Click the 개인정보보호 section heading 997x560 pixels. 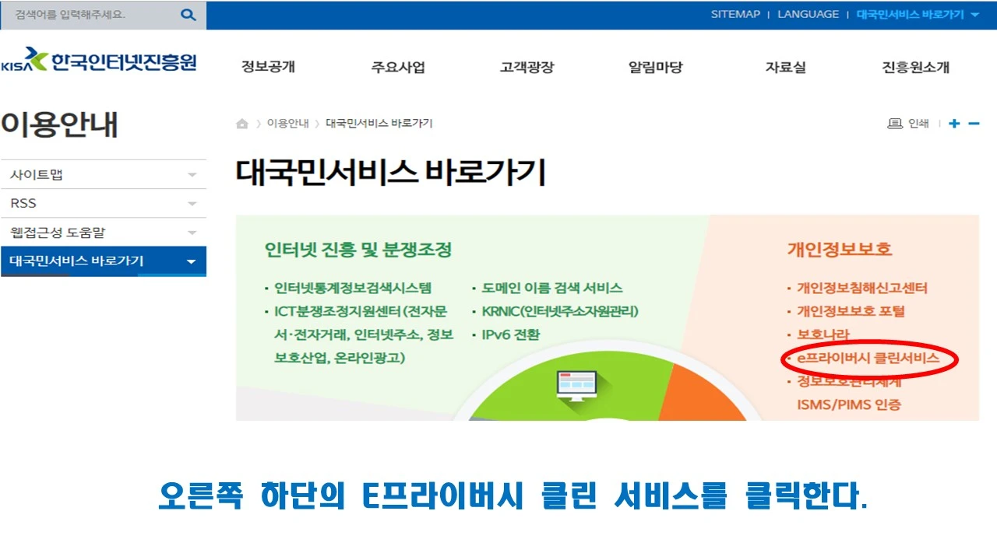coord(839,250)
